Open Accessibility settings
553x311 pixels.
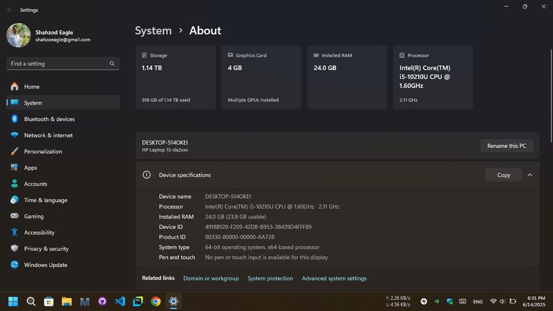[x=63, y=232]
